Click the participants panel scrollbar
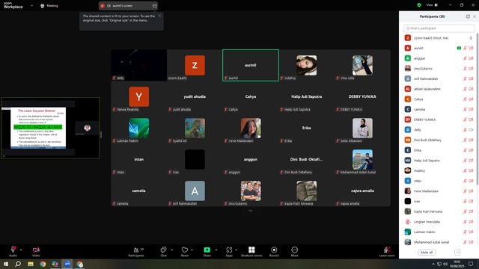 (x=478, y=108)
